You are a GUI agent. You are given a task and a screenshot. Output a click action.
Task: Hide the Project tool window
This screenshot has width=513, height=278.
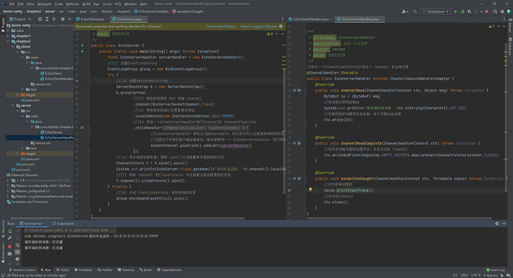pyautogui.click(x=70, y=19)
